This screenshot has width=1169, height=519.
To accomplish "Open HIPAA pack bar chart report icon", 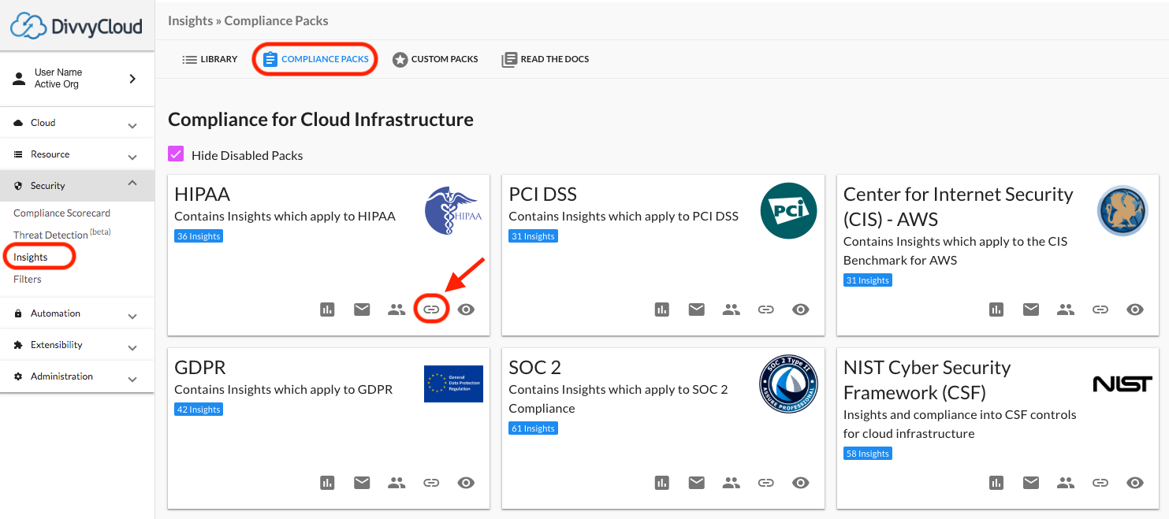I will coord(327,310).
